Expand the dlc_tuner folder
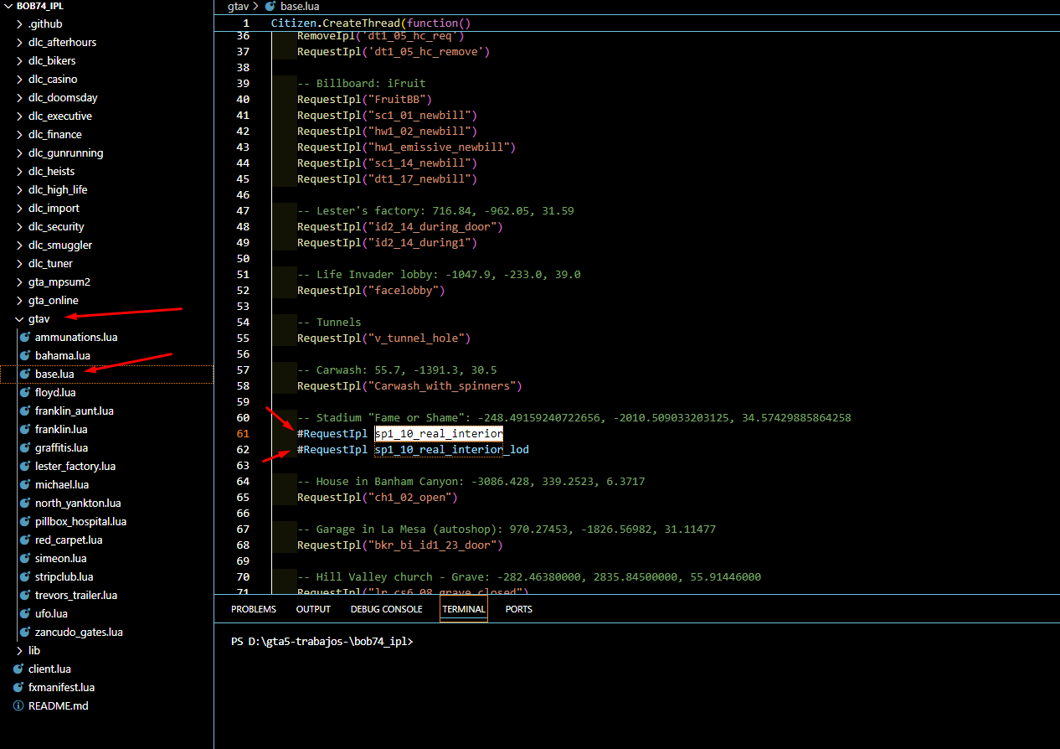Image resolution: width=1060 pixels, height=749 pixels. 19,263
